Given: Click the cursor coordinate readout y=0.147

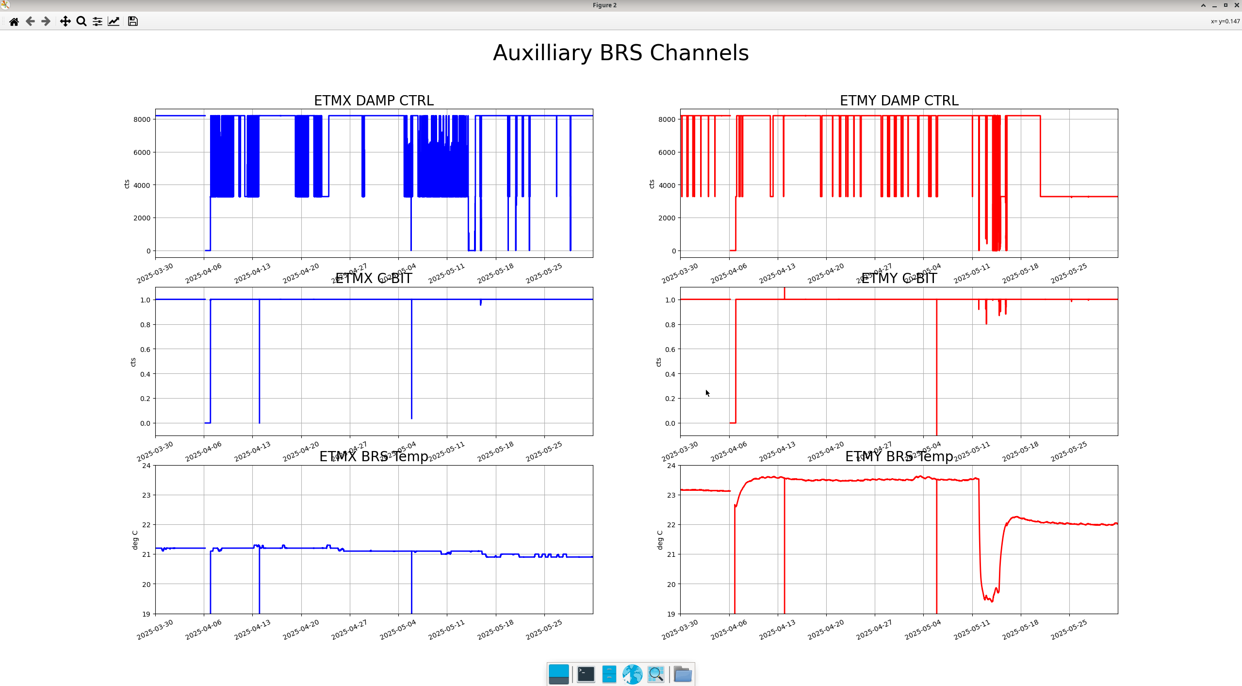Looking at the screenshot, I should coord(1225,21).
